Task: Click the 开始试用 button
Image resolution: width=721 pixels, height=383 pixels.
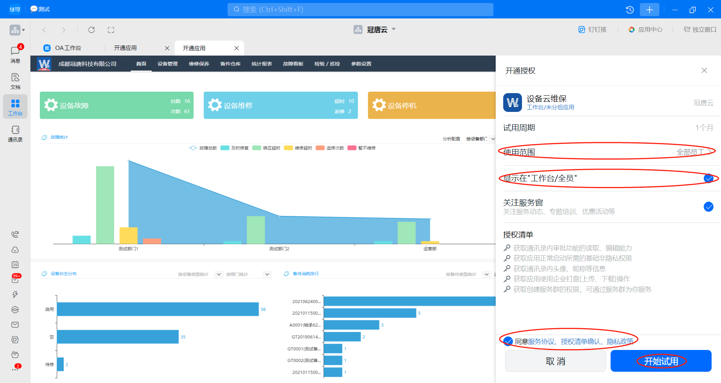Action: pyautogui.click(x=661, y=361)
